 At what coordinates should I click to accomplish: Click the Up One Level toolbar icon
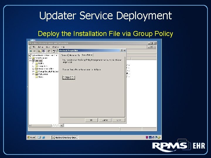tap(40, 51)
